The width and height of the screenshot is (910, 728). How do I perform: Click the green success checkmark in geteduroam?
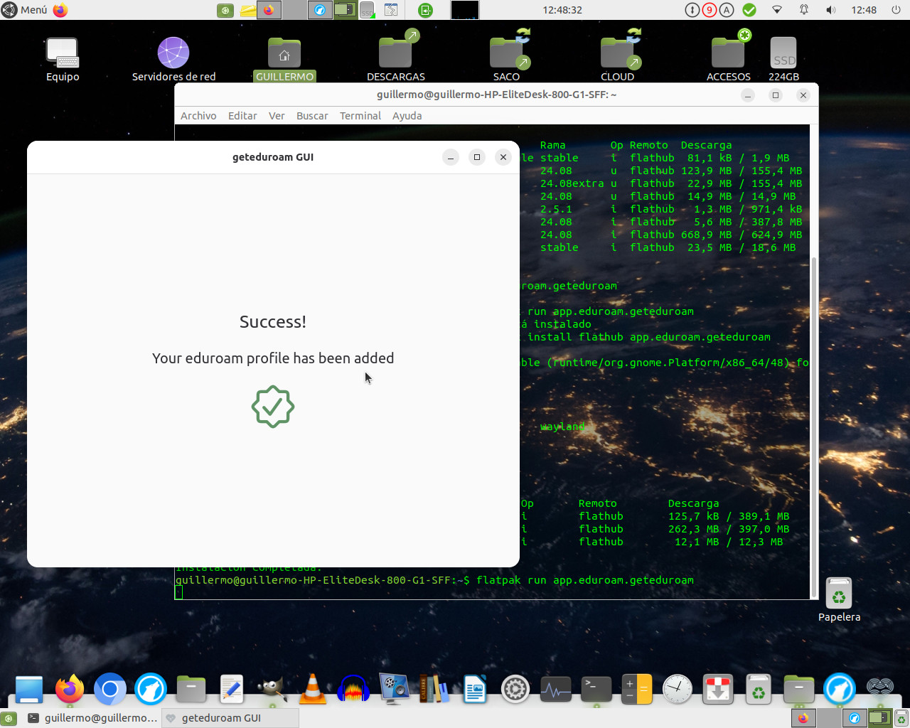point(273,406)
